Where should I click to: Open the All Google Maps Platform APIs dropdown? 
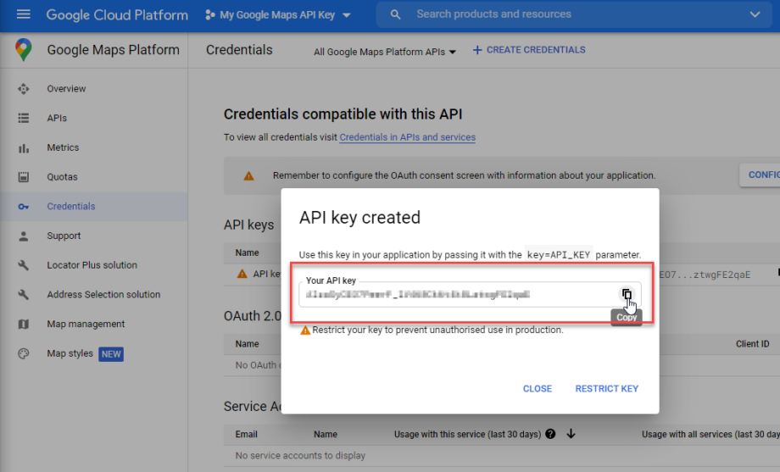[384, 52]
